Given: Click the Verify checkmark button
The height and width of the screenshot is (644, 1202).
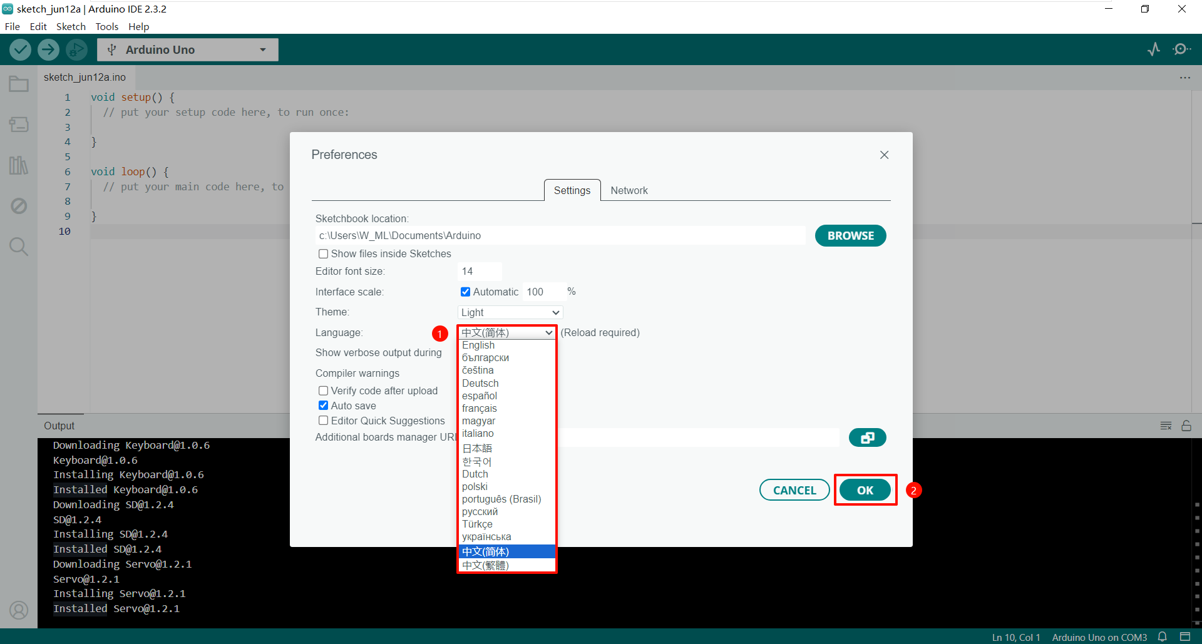Looking at the screenshot, I should pyautogui.click(x=20, y=49).
